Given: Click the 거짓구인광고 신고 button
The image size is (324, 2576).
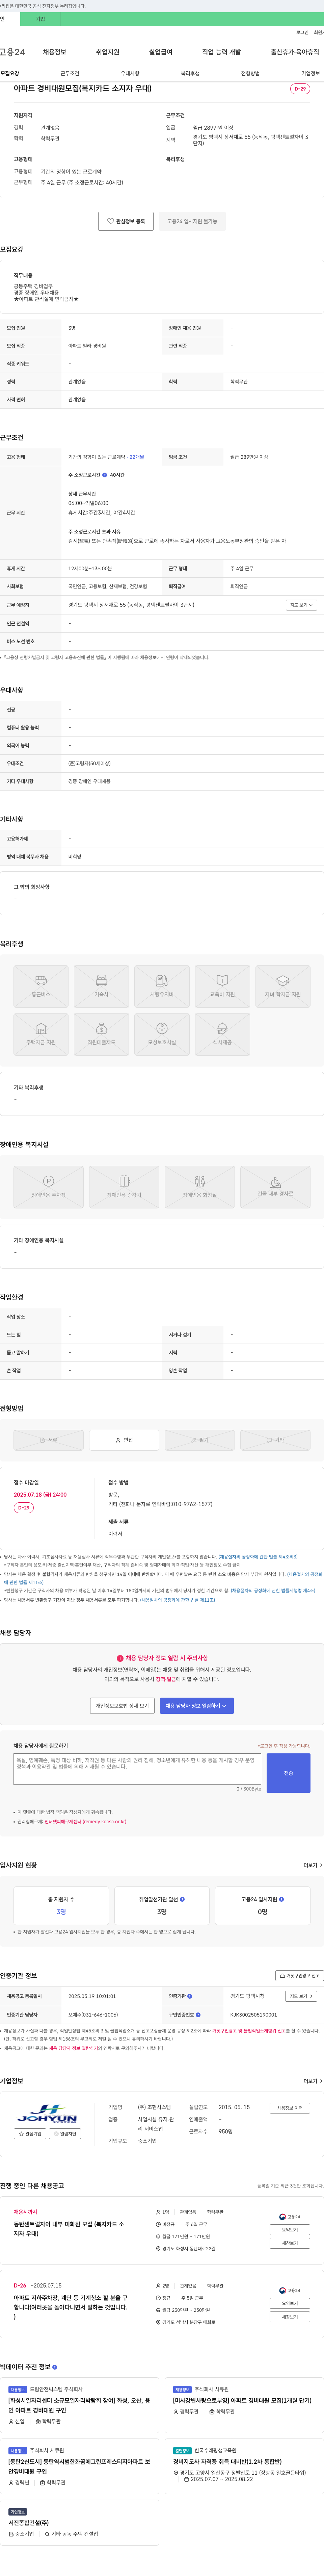Looking at the screenshot, I should (x=300, y=1976).
